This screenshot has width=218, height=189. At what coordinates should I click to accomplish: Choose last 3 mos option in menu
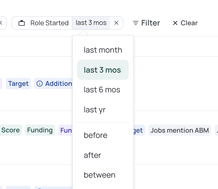click(103, 70)
